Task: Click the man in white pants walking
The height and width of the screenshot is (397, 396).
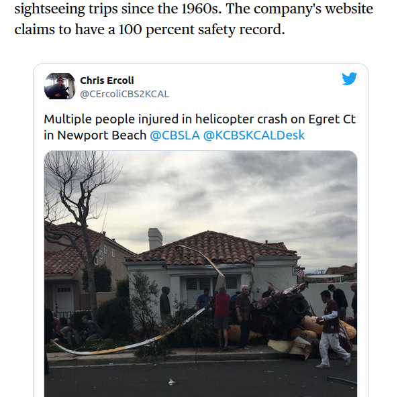Action: tap(331, 329)
